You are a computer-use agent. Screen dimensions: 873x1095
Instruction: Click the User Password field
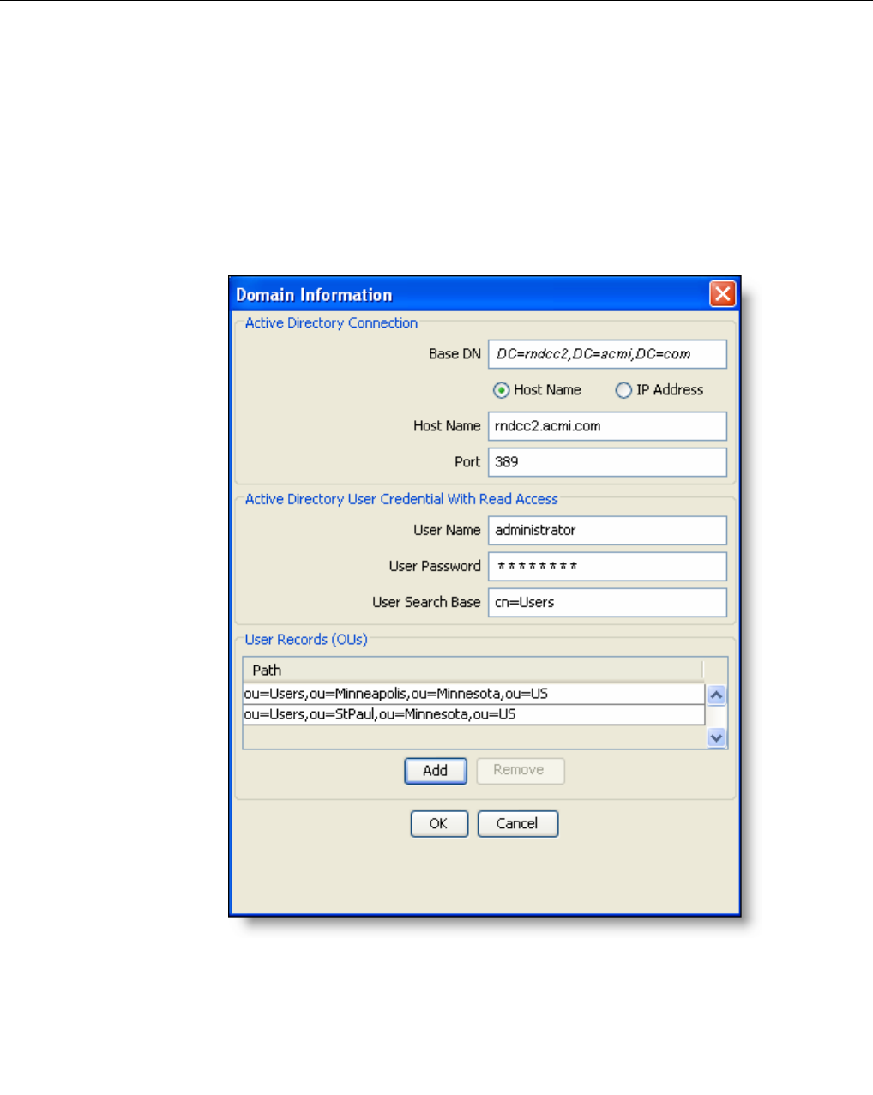[x=607, y=567]
